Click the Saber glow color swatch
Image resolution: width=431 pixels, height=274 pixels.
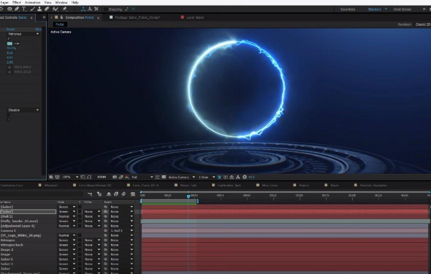point(10,43)
